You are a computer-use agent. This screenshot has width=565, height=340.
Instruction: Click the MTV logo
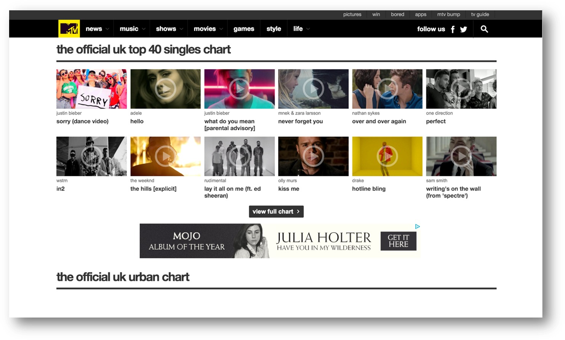click(69, 29)
